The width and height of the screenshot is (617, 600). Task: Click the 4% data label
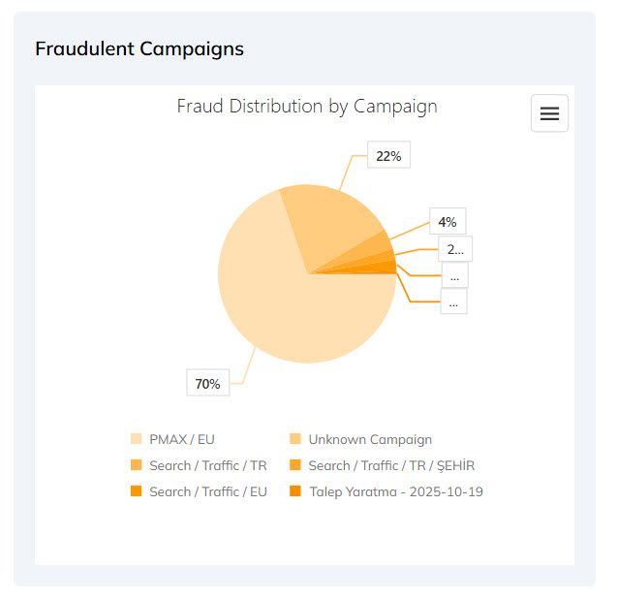pyautogui.click(x=447, y=222)
